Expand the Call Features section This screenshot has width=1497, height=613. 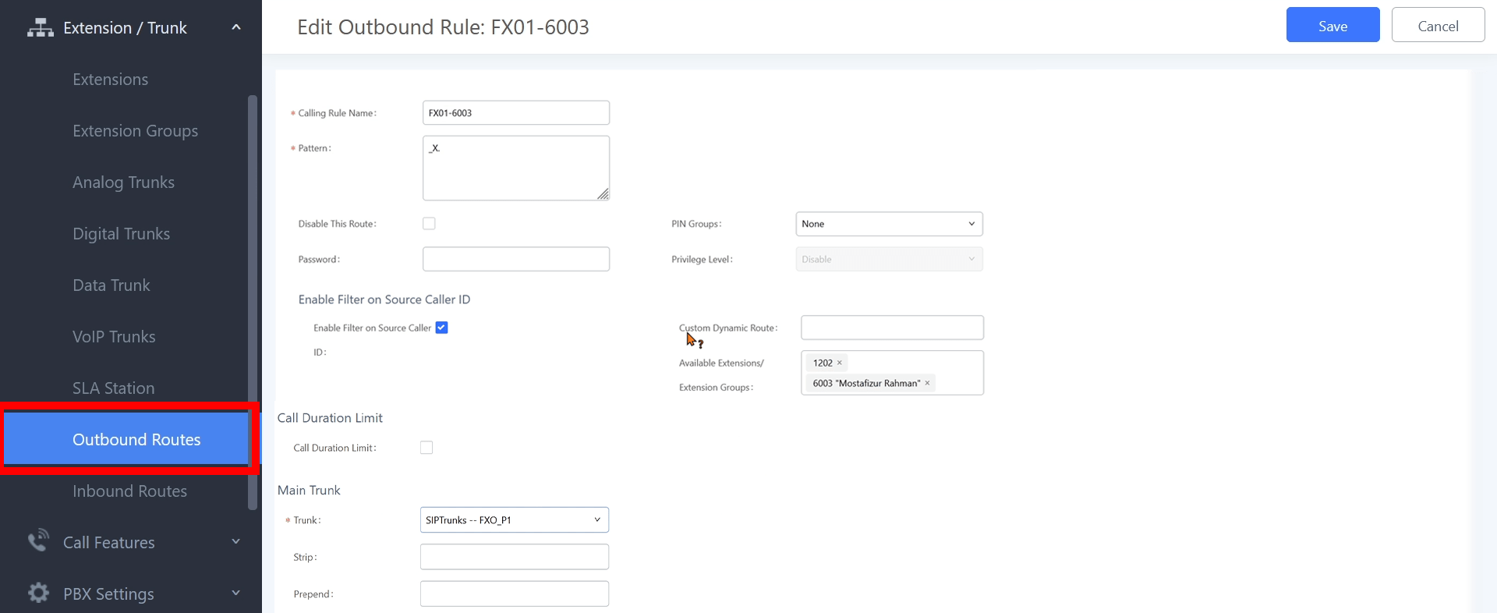(x=236, y=541)
